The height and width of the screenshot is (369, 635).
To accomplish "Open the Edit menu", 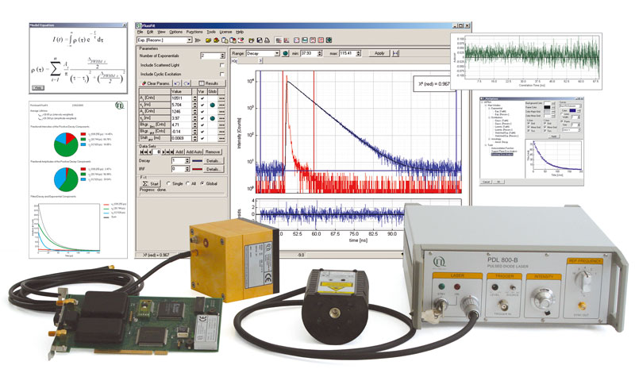I will [150, 32].
